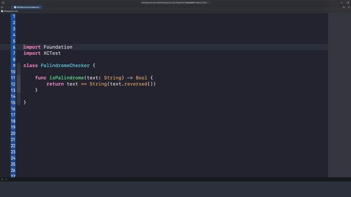
Task: Toggle the navigator sidebar icon
Action: 3,3
